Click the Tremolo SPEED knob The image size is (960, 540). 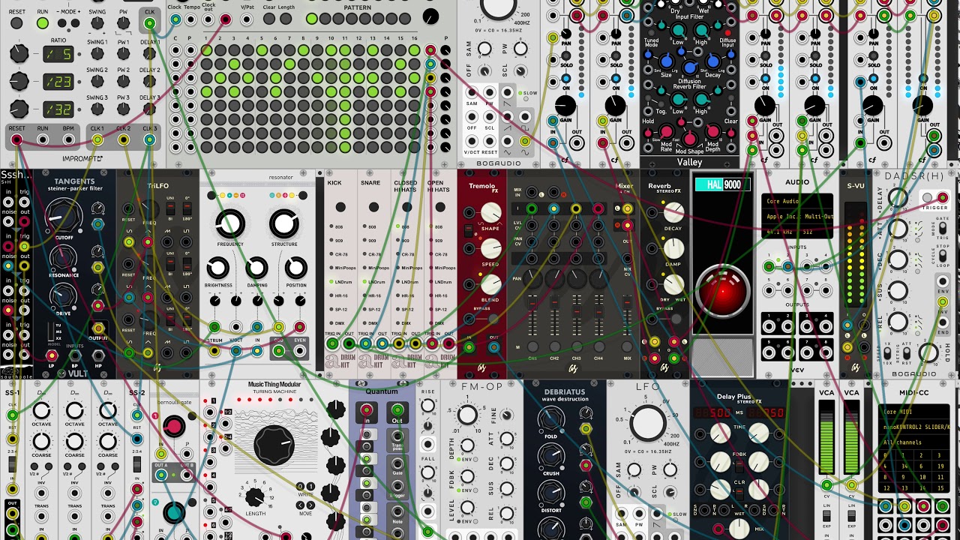[490, 248]
